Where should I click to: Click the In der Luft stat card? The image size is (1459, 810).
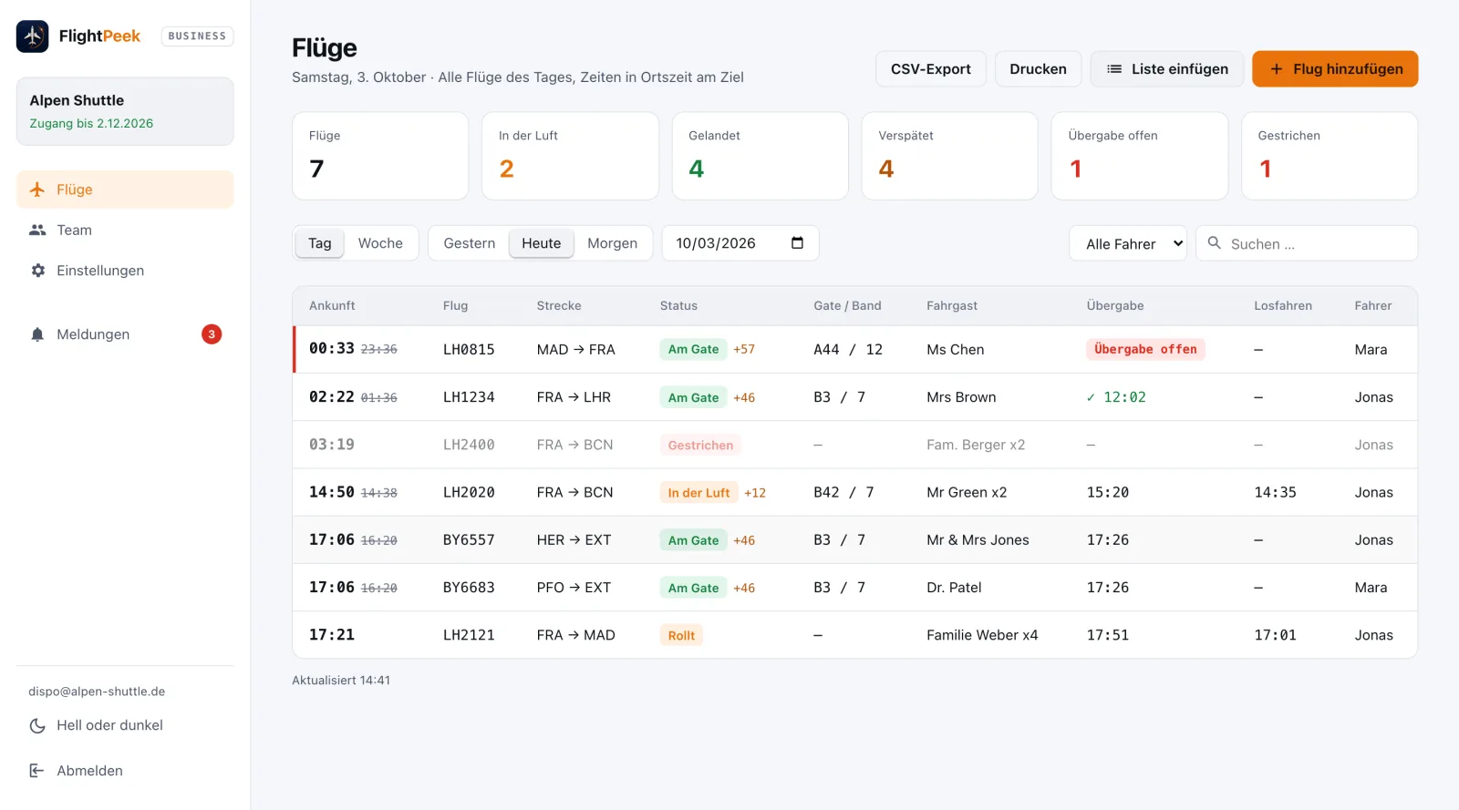click(x=570, y=156)
